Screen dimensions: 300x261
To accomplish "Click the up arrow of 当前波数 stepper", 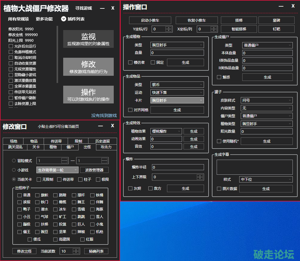I will 76,250.
